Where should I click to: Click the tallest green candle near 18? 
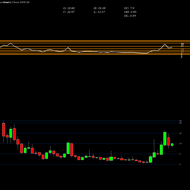click(165, 139)
